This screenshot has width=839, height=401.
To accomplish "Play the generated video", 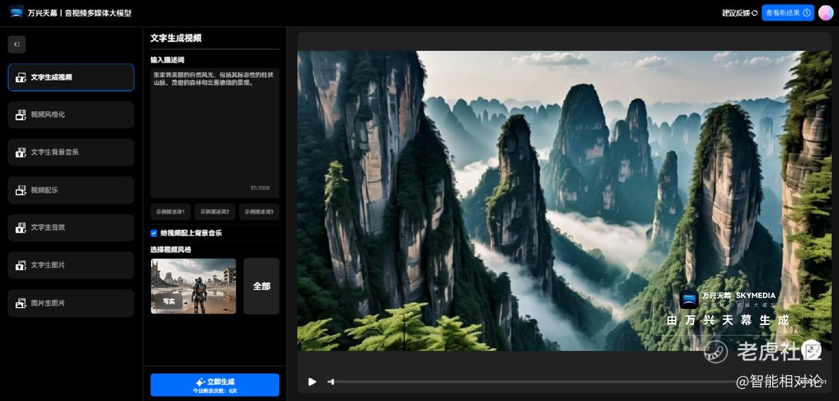I will coord(312,382).
